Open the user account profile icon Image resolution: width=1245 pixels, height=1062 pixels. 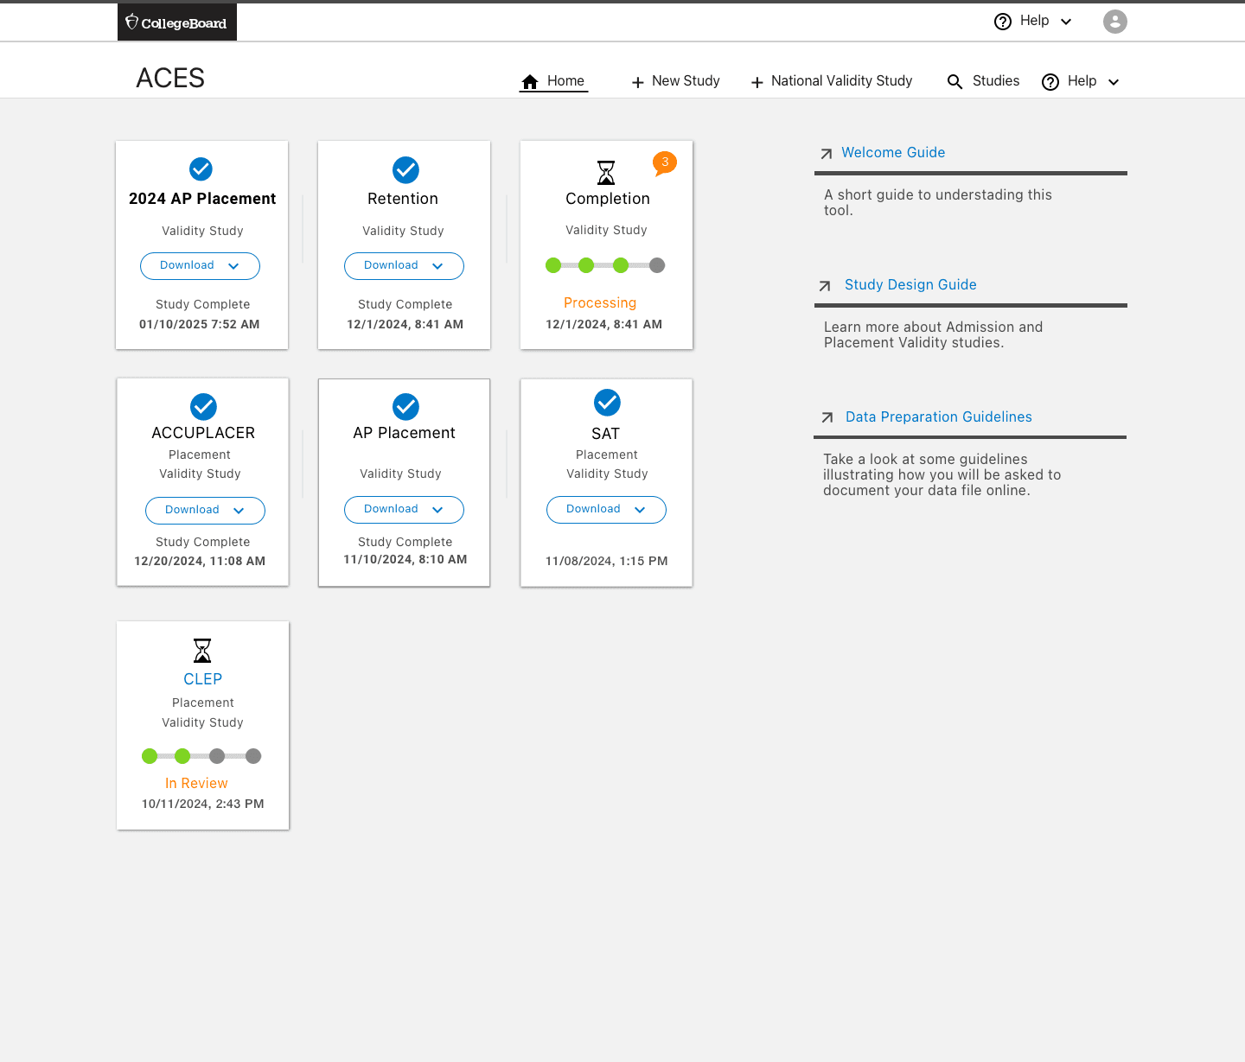tap(1114, 22)
